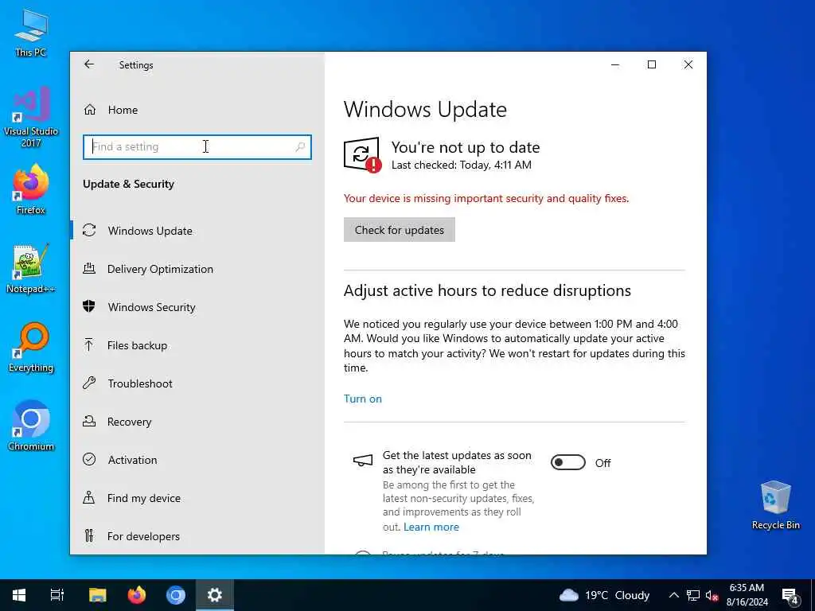Open Everything desktop shortcut
The image size is (815, 611).
pyautogui.click(x=31, y=348)
